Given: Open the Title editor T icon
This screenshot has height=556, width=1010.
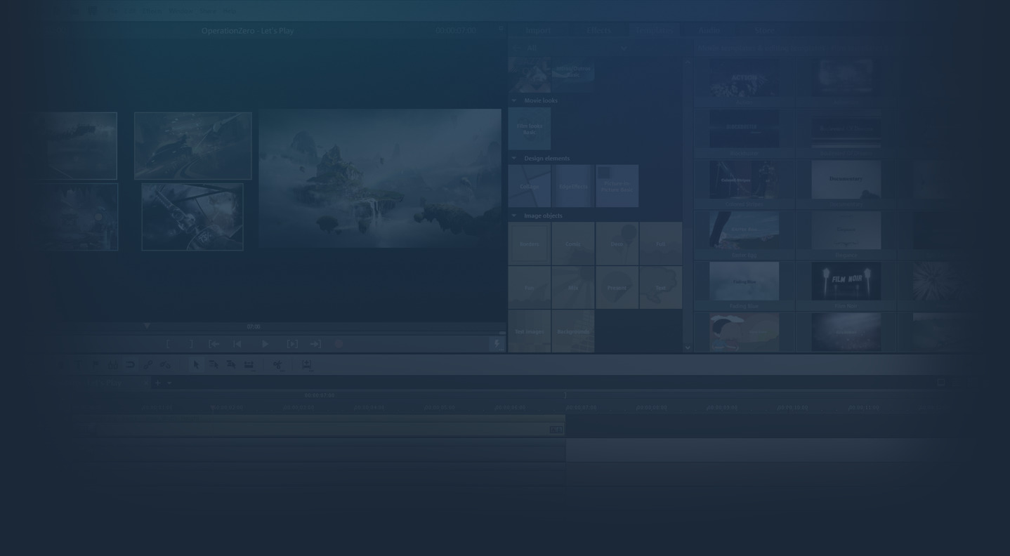Looking at the screenshot, I should [78, 365].
